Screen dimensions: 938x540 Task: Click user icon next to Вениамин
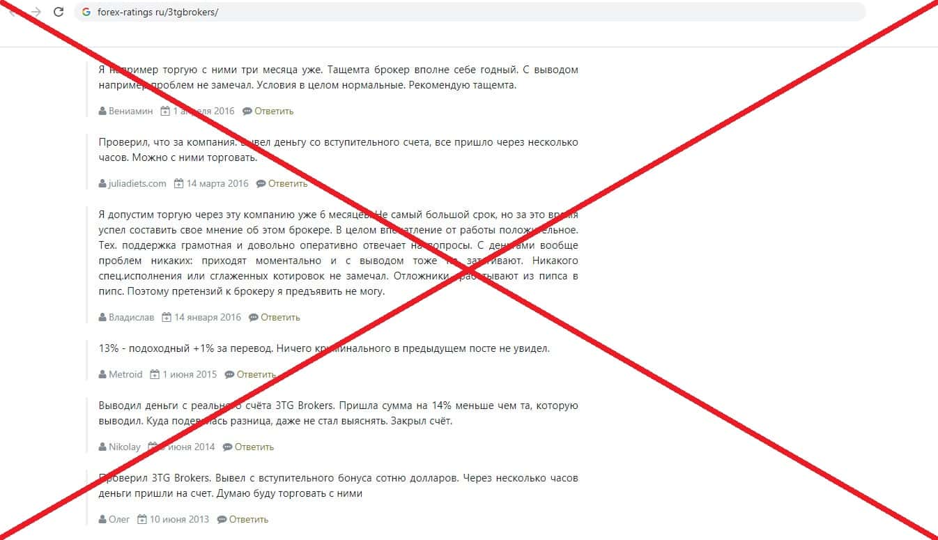coord(102,111)
